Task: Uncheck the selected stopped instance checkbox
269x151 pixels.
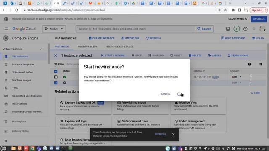Action: (55, 83)
